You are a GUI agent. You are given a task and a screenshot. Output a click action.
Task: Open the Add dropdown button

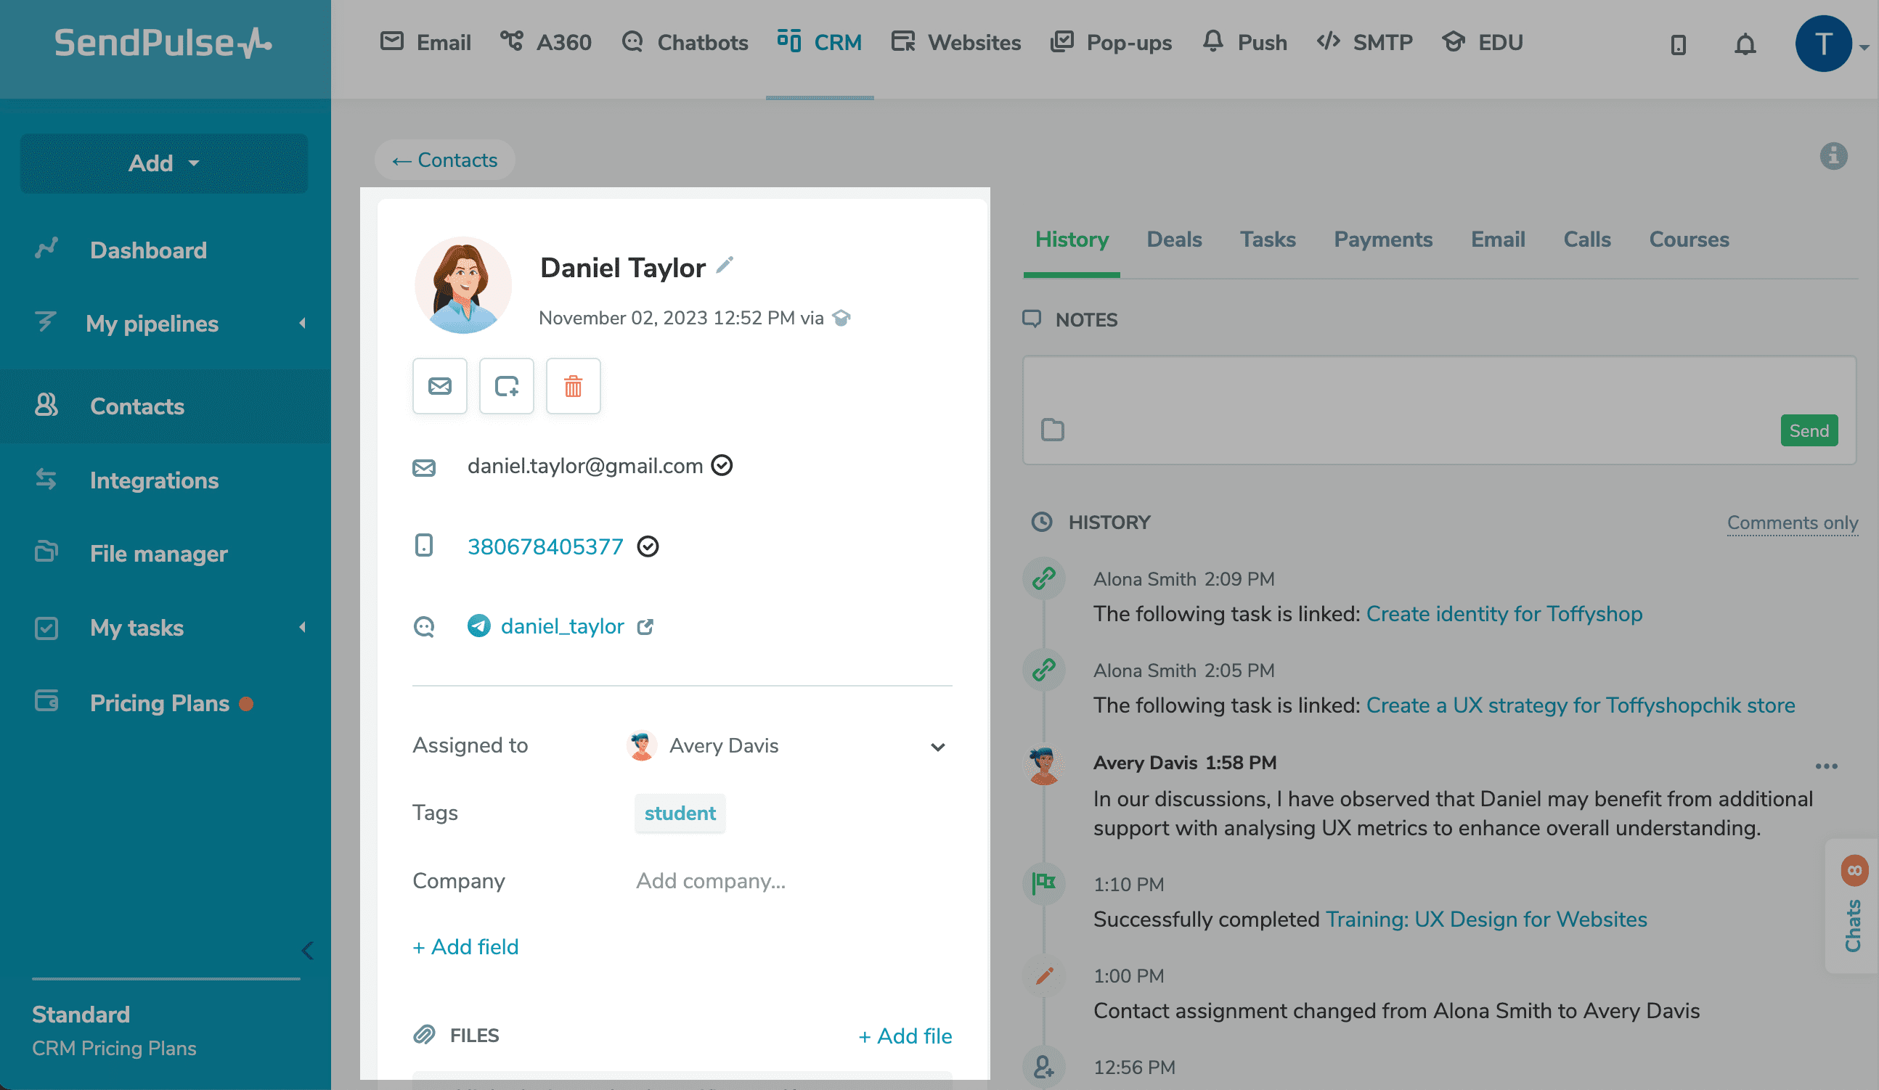tap(163, 163)
